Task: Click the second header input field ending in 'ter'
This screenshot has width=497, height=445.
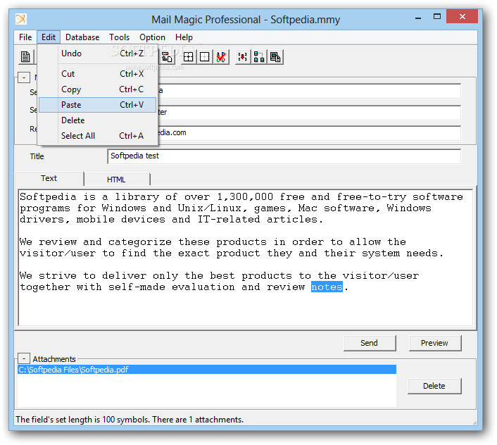Action: 309,113
